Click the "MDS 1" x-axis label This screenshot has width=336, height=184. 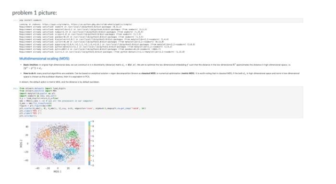point(58,172)
